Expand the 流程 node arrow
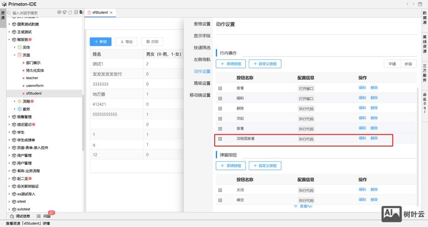The image size is (428, 227). 15,101
